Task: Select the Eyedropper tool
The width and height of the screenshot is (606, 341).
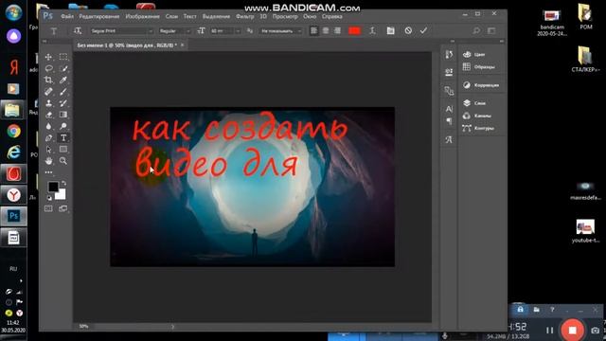Action: (x=63, y=80)
